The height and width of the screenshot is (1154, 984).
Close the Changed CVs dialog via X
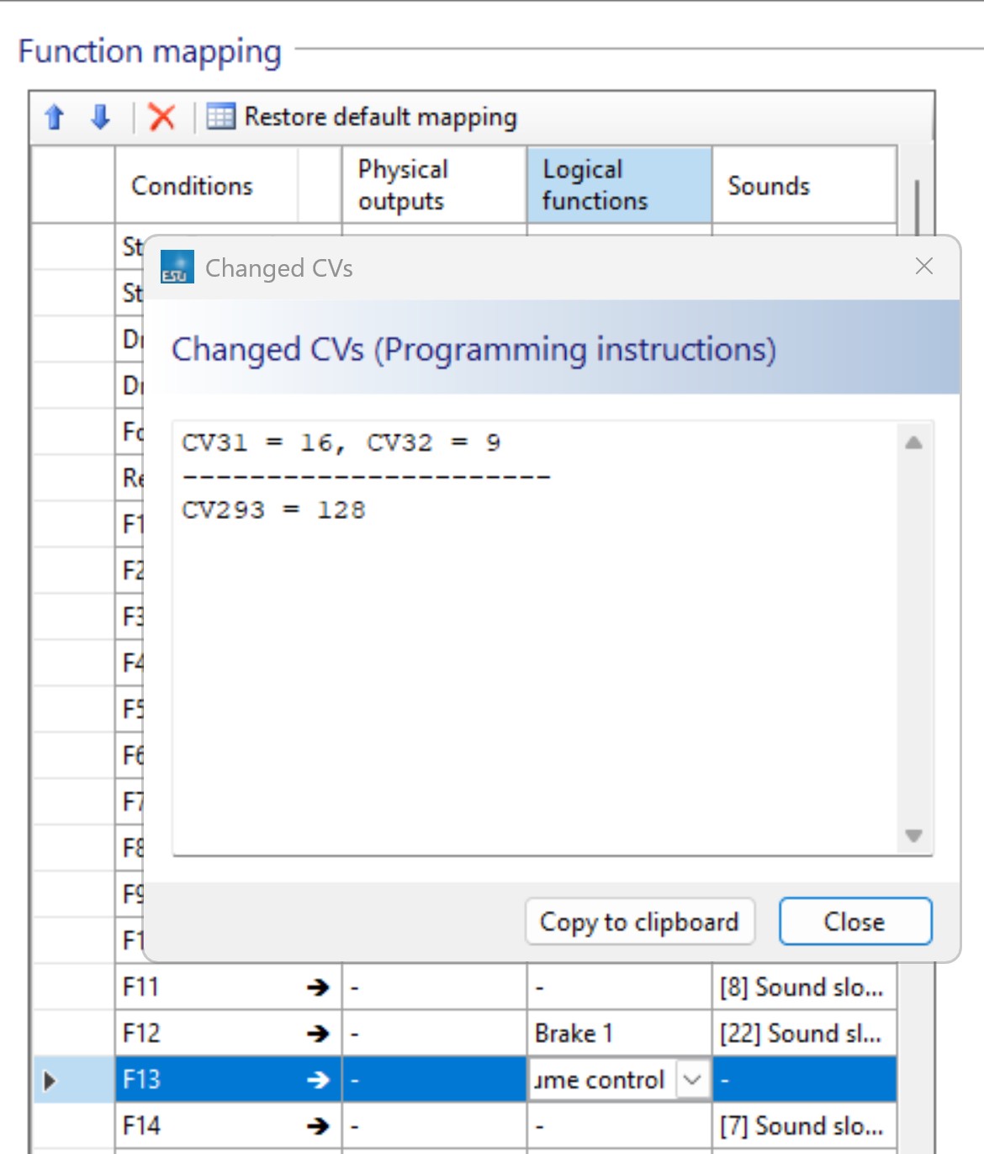[924, 267]
